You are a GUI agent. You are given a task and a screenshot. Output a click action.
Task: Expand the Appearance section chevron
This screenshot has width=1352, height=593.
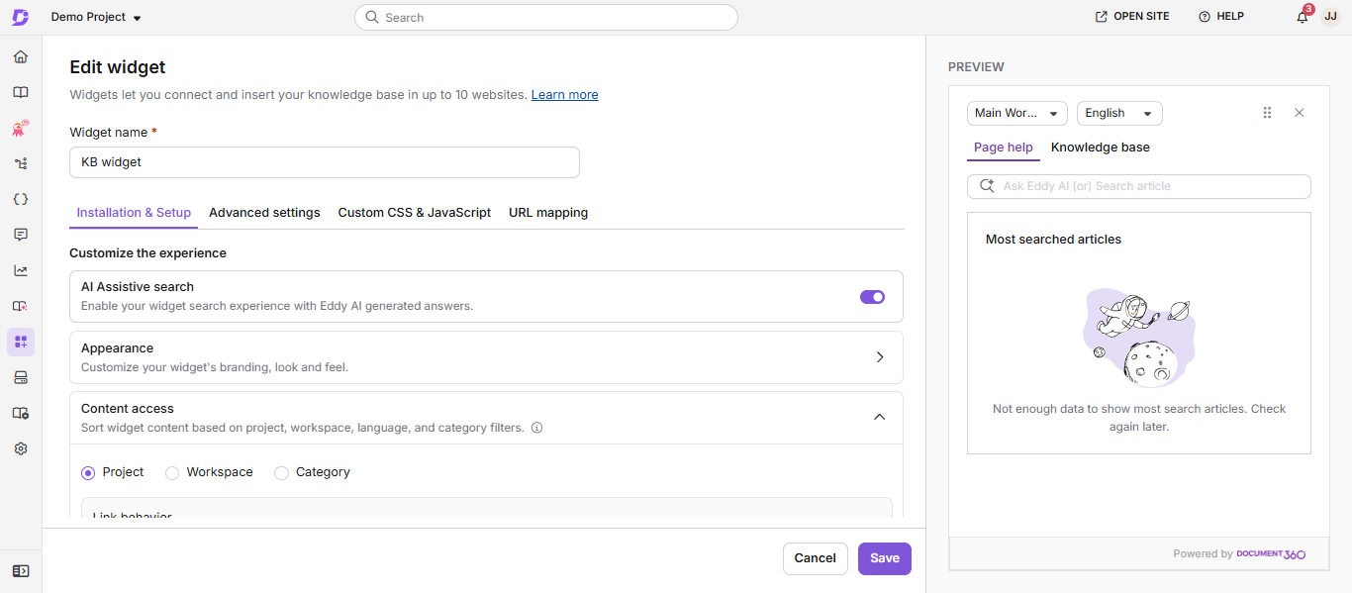point(880,357)
